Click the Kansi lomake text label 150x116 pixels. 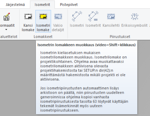[x=28, y=28]
